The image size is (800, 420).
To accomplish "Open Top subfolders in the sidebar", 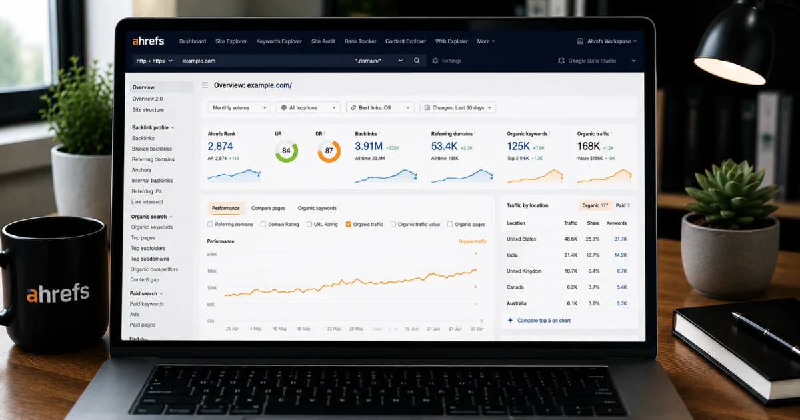I will [148, 249].
